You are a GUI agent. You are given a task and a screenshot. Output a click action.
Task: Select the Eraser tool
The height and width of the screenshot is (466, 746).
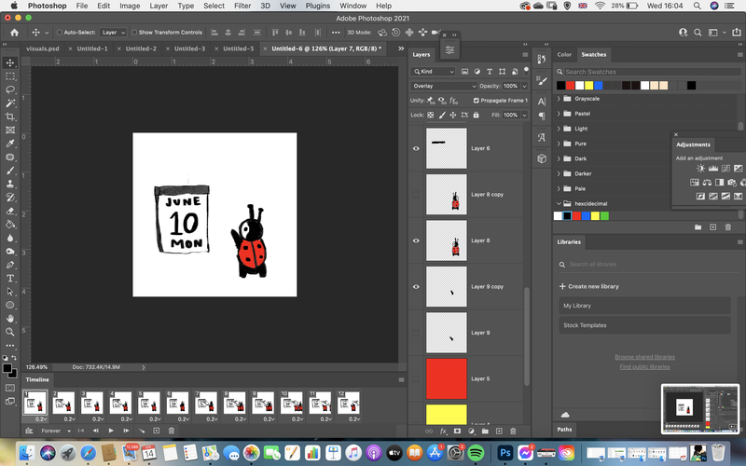click(10, 212)
